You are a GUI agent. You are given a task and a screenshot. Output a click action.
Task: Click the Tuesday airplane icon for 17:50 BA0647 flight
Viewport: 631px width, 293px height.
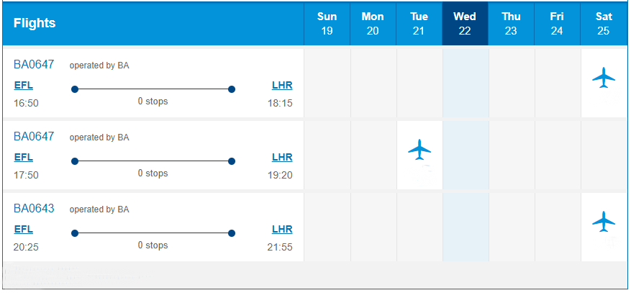419,149
